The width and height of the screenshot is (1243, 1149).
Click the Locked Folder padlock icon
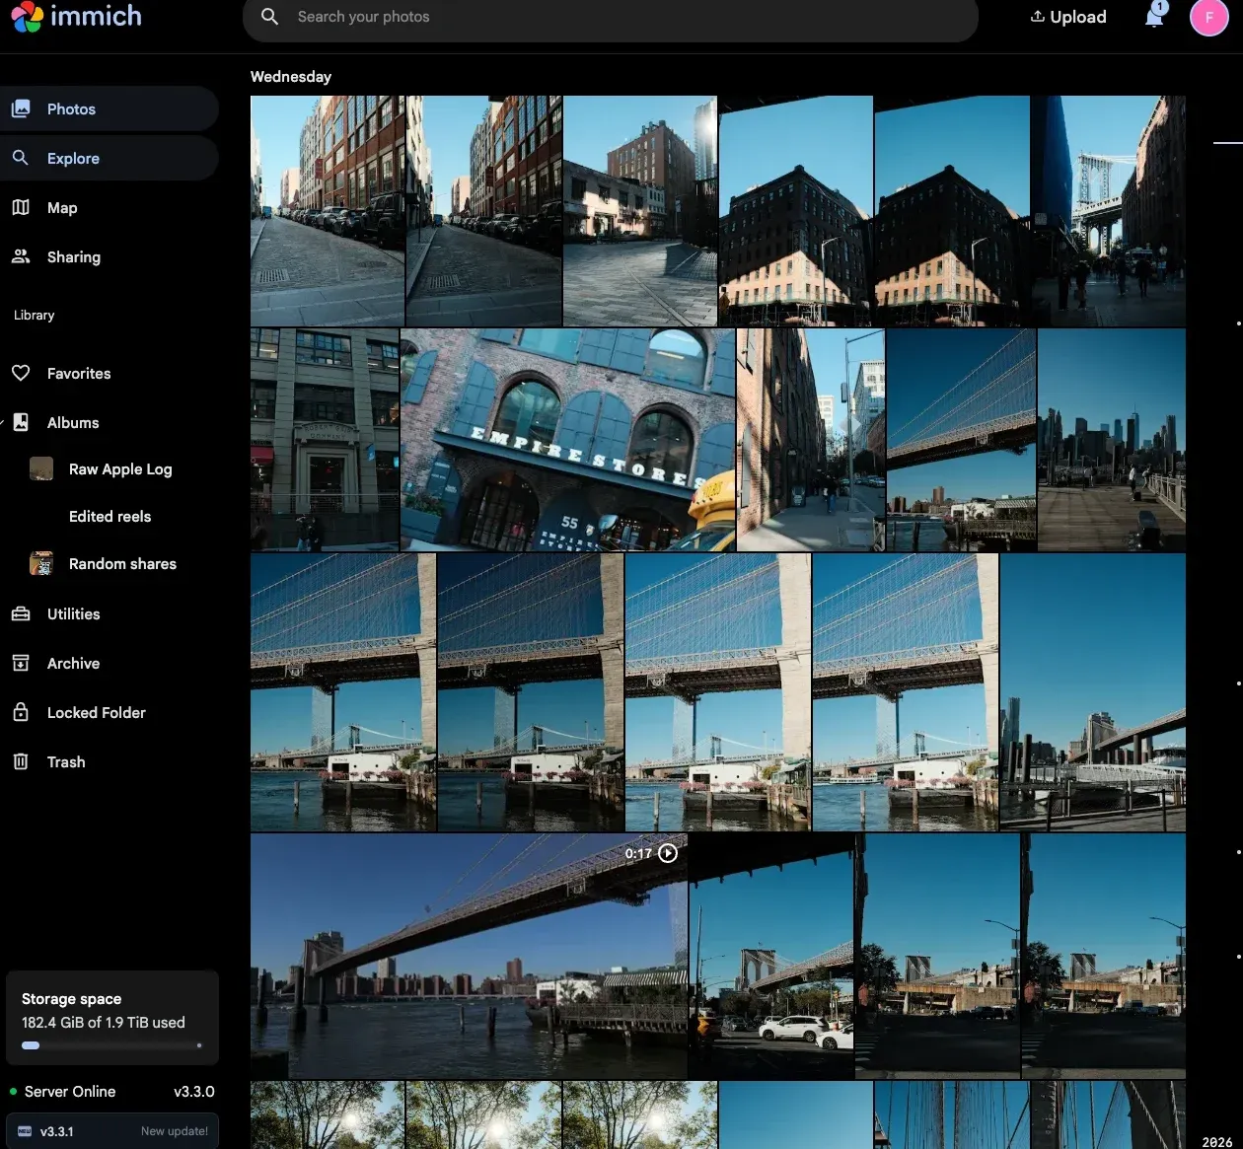click(21, 712)
